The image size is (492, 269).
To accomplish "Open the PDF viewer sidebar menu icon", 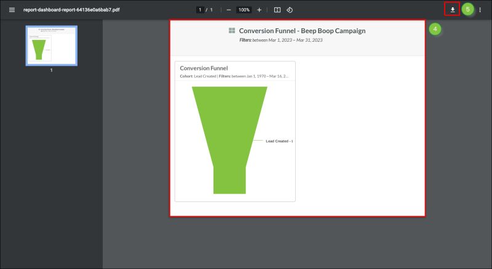I will coord(12,10).
